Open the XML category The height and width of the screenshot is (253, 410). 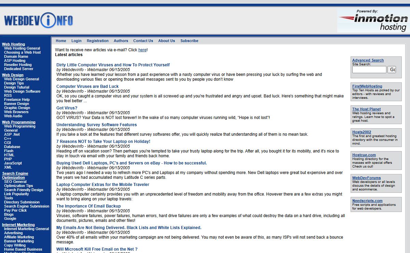(x=8, y=168)
